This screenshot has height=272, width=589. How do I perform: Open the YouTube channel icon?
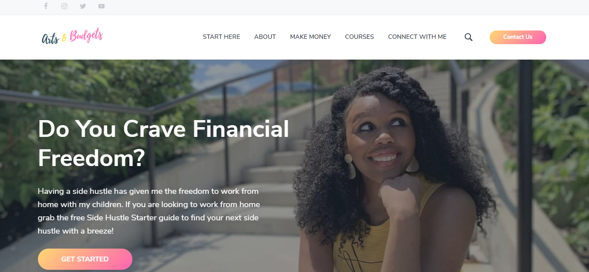101,6
